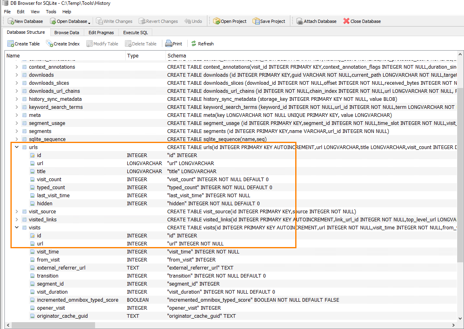Collapse the urls table
This screenshot has width=464, height=329.
17,147
